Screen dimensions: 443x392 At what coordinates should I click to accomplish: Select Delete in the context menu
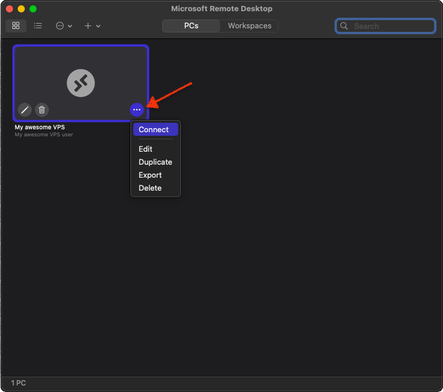150,188
